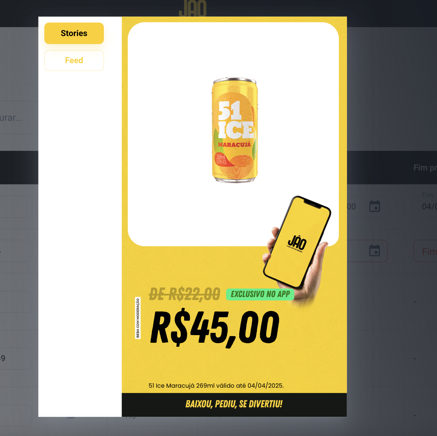Viewport: 437px width, 436px height.
Task: Select the Feed tab
Action: pos(74,60)
